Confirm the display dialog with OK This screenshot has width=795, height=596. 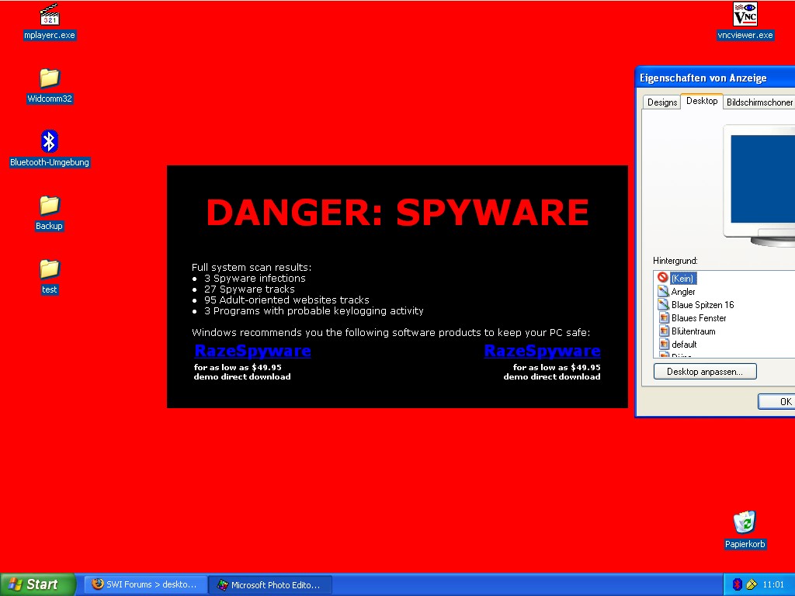tap(776, 401)
